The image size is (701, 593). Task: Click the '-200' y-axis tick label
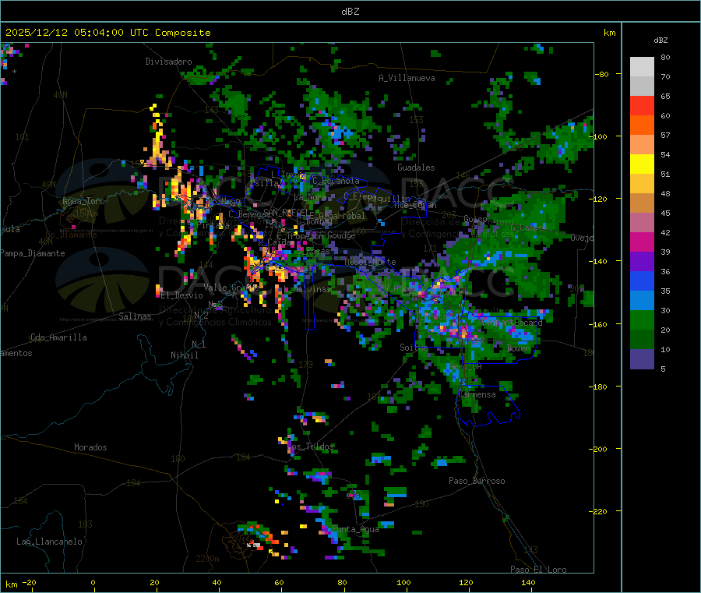(x=600, y=449)
